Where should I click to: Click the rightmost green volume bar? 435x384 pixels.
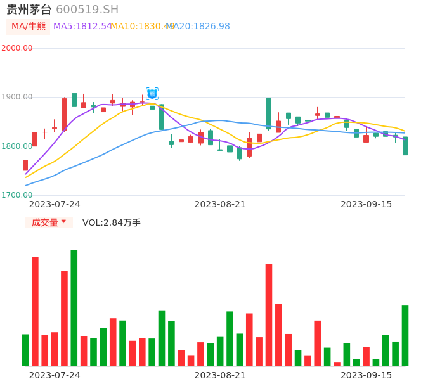(405, 335)
